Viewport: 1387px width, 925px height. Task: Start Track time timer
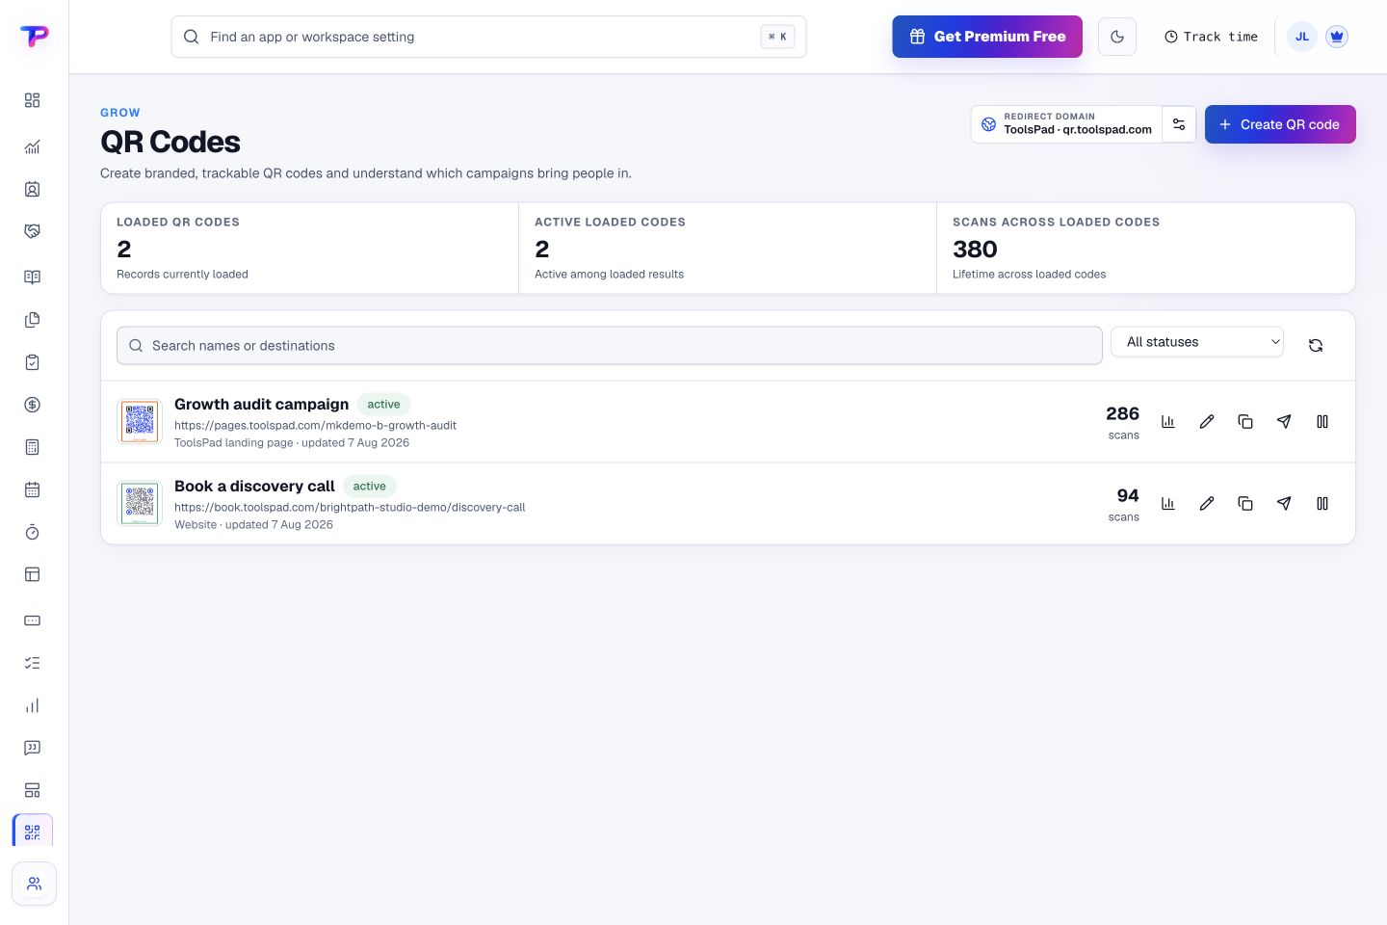point(1211,37)
